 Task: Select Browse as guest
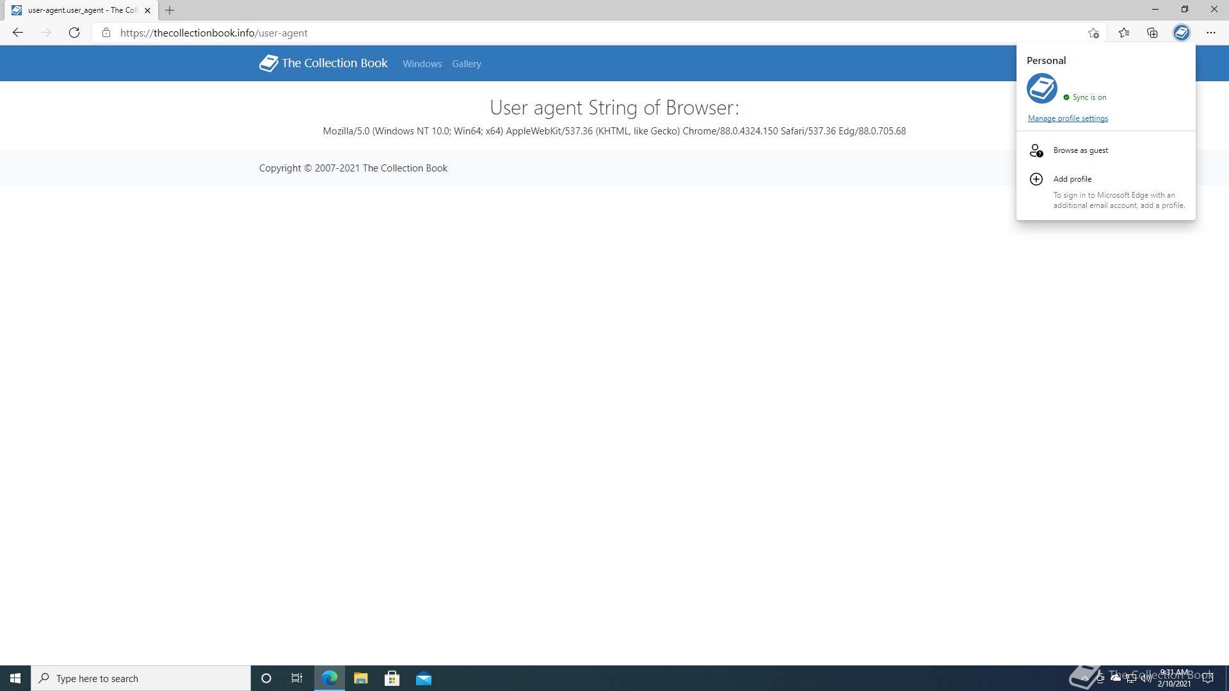coord(1080,150)
